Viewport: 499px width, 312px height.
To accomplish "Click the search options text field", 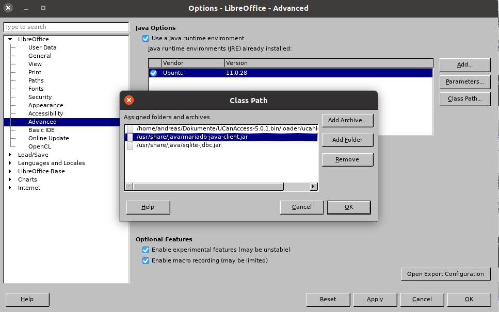I will (66, 27).
